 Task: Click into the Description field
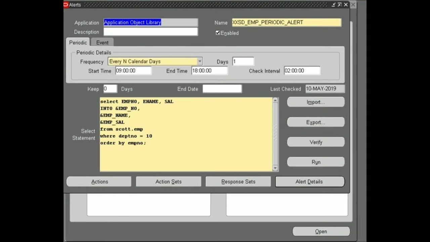pos(150,32)
